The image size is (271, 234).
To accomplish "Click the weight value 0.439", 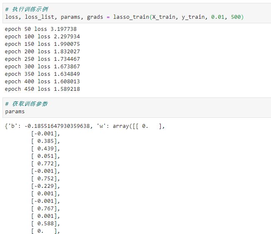I will [46, 149].
